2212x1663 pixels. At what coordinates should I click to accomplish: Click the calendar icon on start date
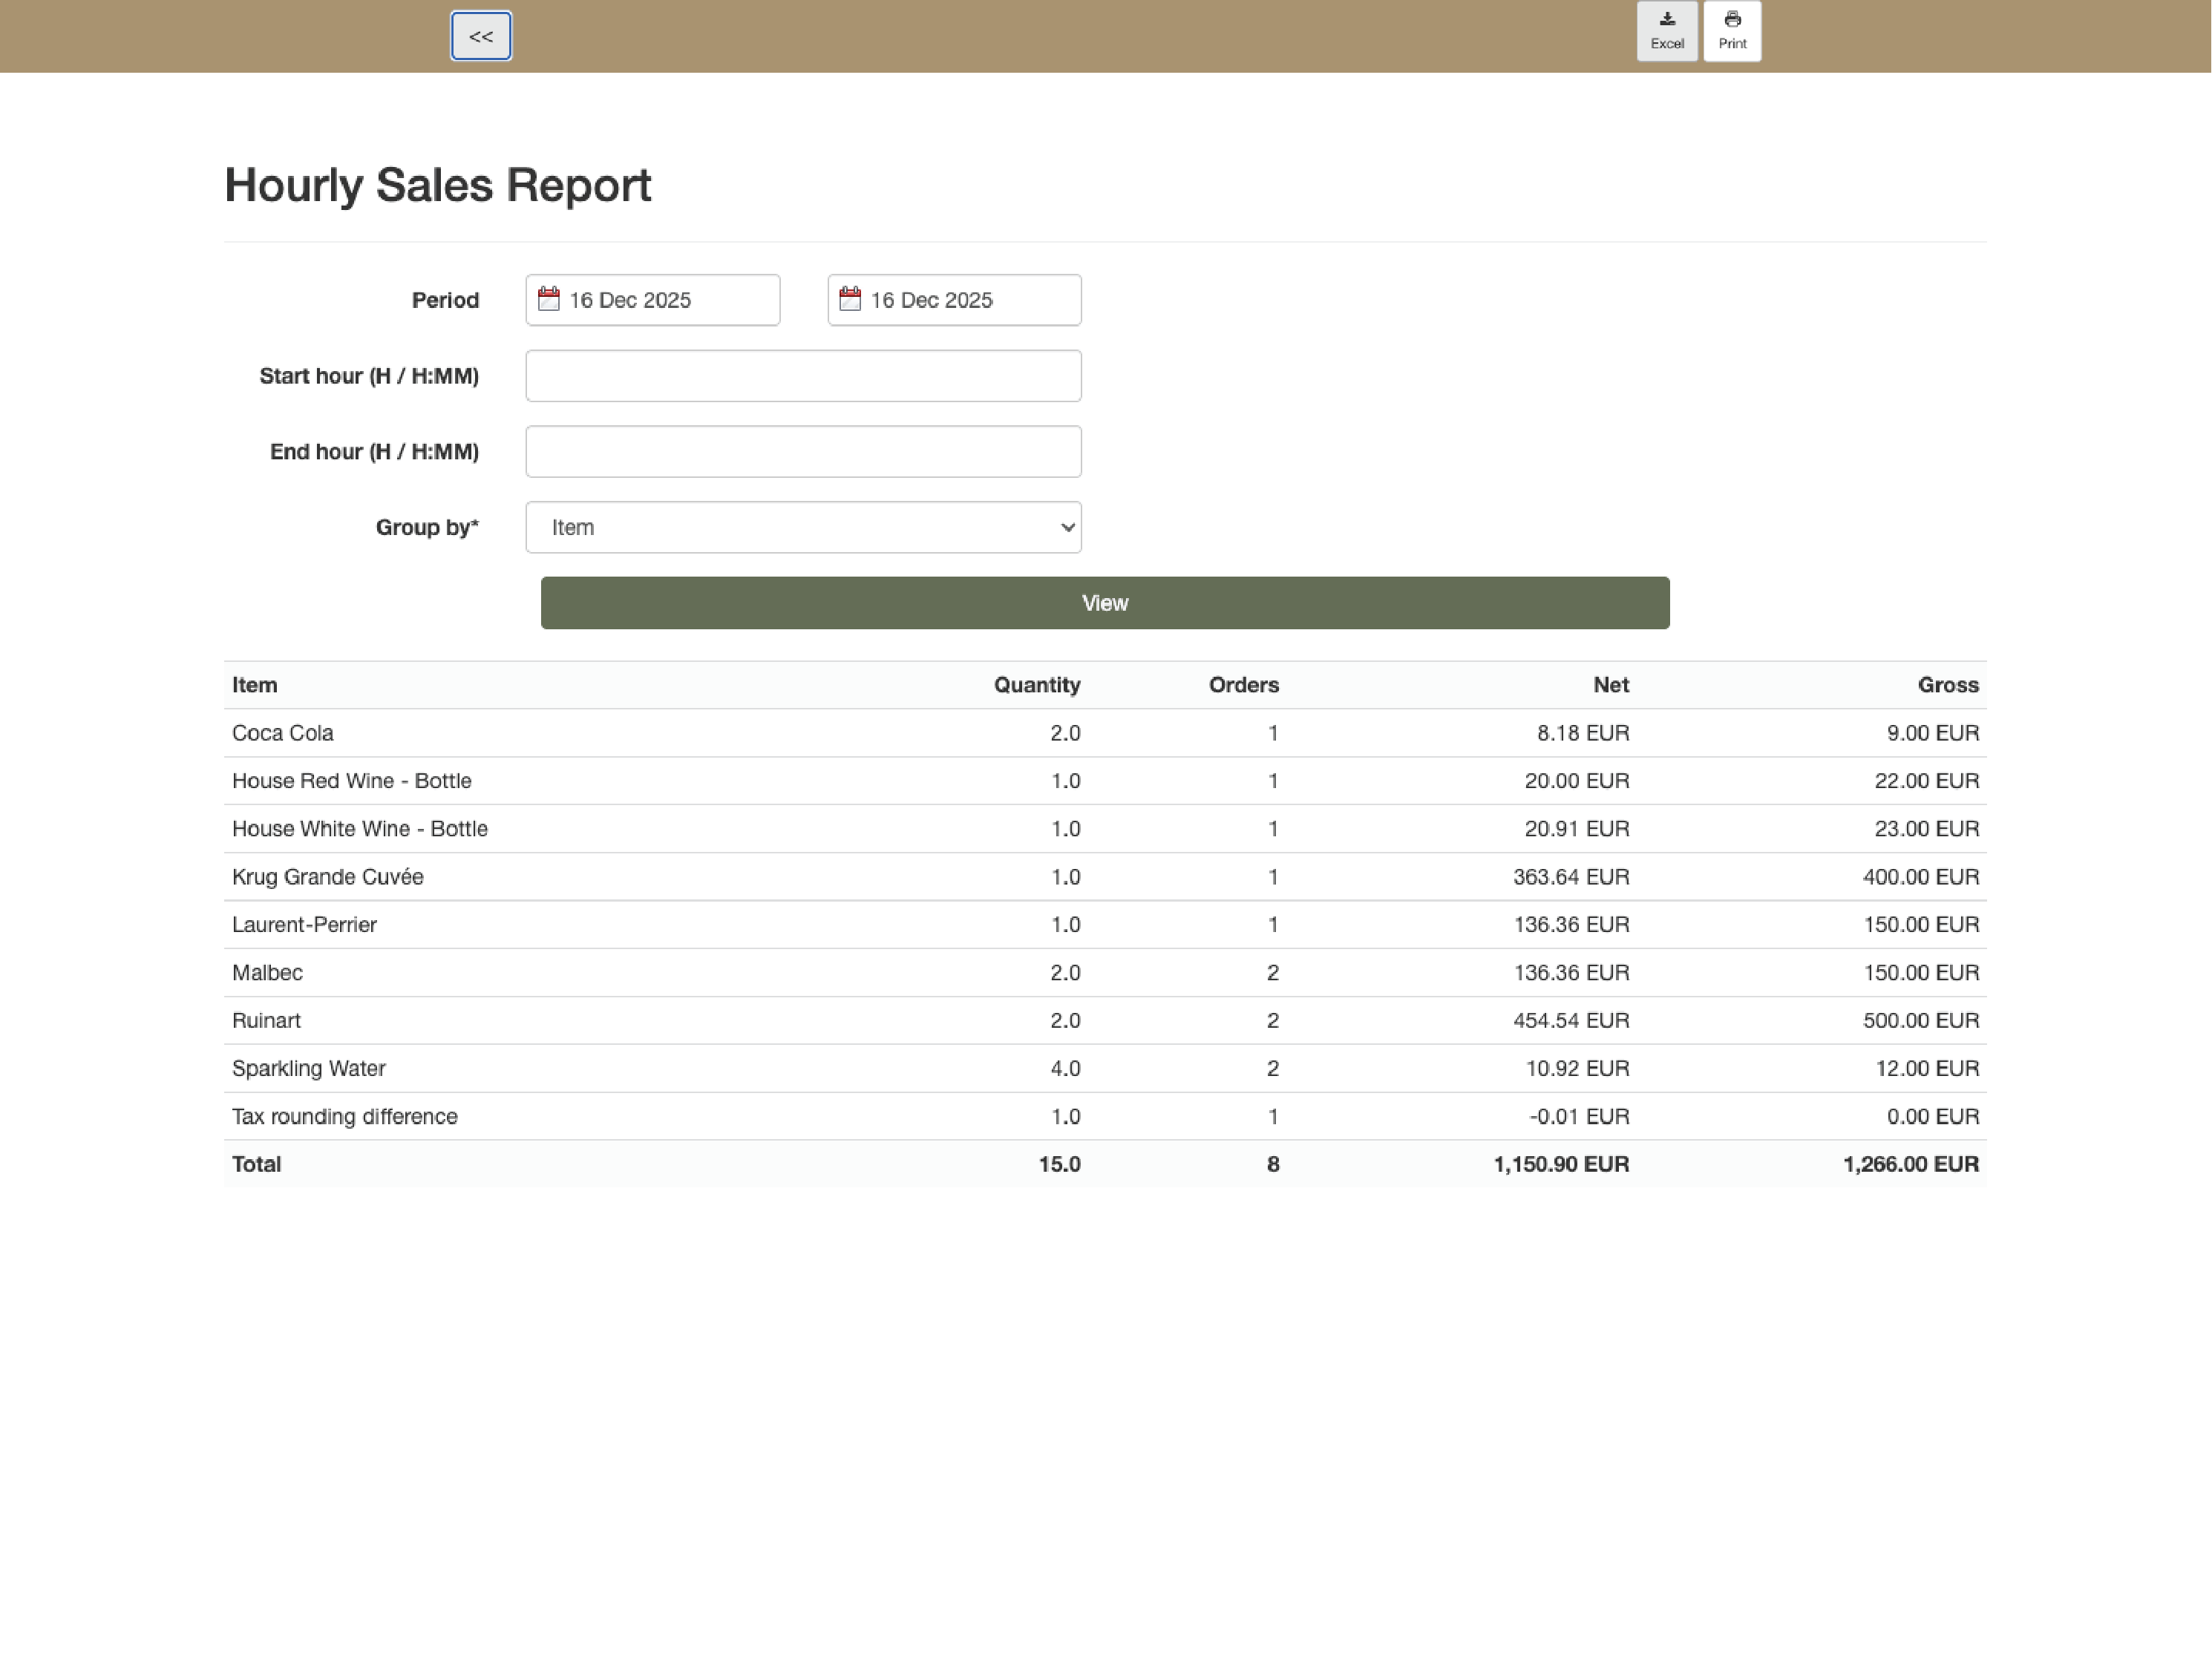pyautogui.click(x=549, y=299)
